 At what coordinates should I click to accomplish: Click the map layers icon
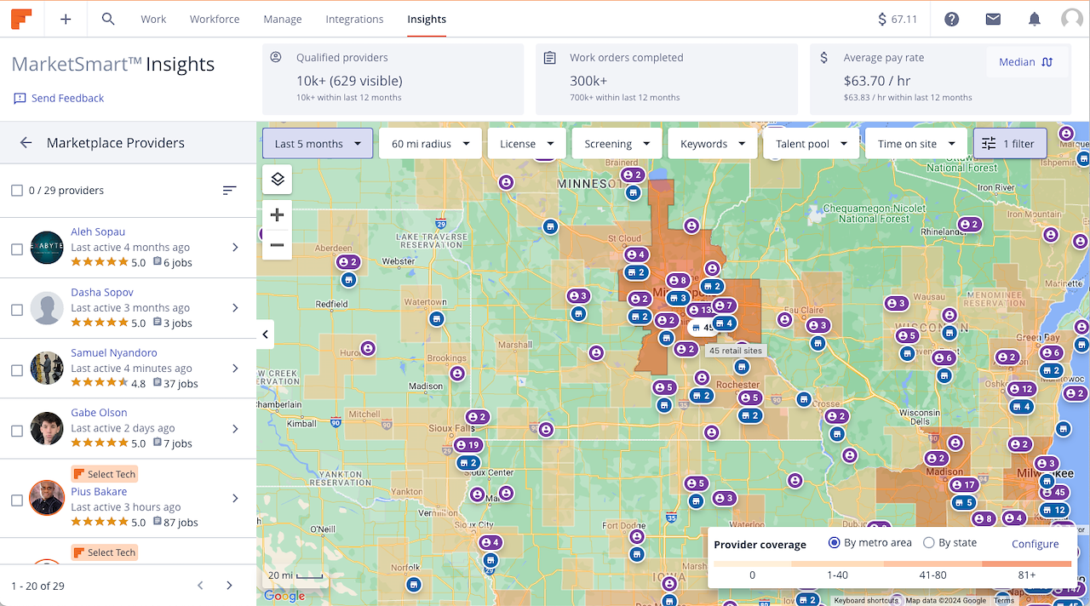coord(277,179)
